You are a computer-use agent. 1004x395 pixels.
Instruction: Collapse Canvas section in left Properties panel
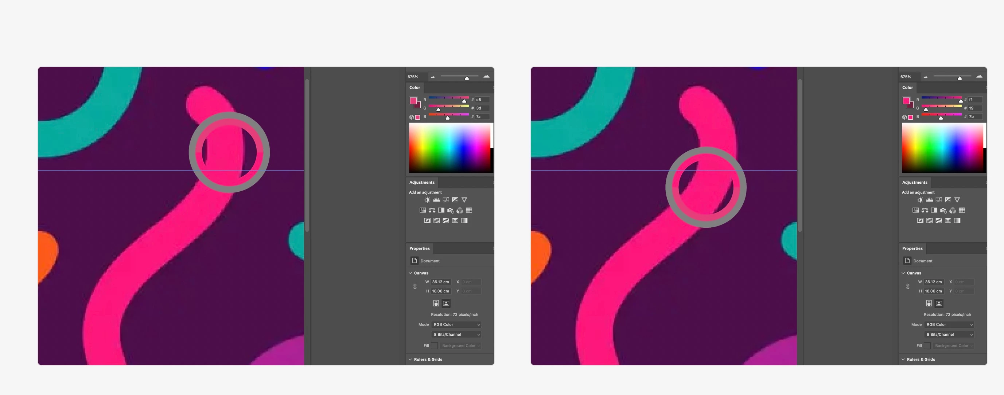410,273
